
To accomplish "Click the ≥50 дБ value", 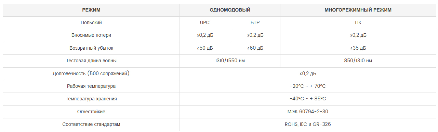I will pos(205,48).
